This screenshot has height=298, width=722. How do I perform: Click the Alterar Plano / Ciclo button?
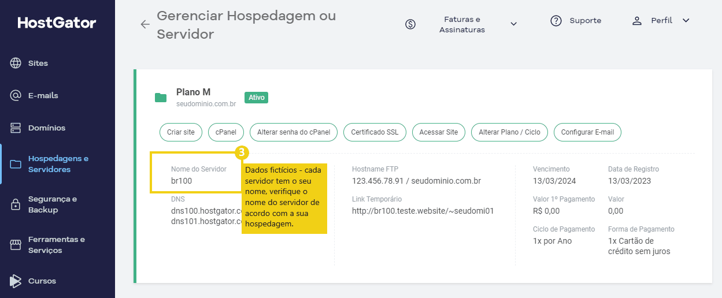pos(510,132)
